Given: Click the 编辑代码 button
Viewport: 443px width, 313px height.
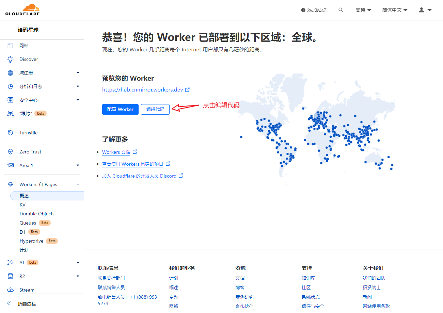Looking at the screenshot, I should pyautogui.click(x=155, y=109).
